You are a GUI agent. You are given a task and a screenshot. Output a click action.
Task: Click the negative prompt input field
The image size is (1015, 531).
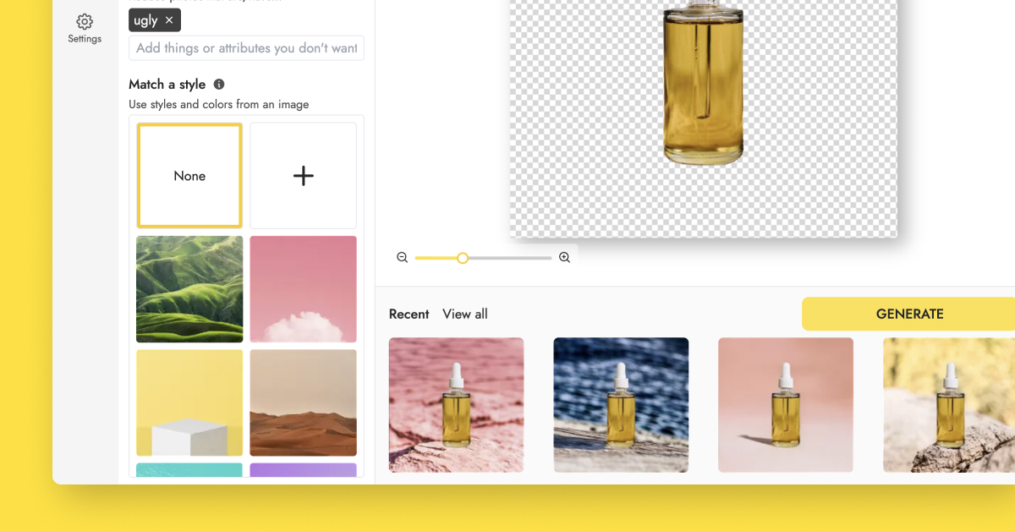pyautogui.click(x=246, y=48)
